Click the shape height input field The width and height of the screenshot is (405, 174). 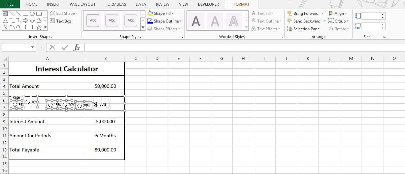point(371,16)
